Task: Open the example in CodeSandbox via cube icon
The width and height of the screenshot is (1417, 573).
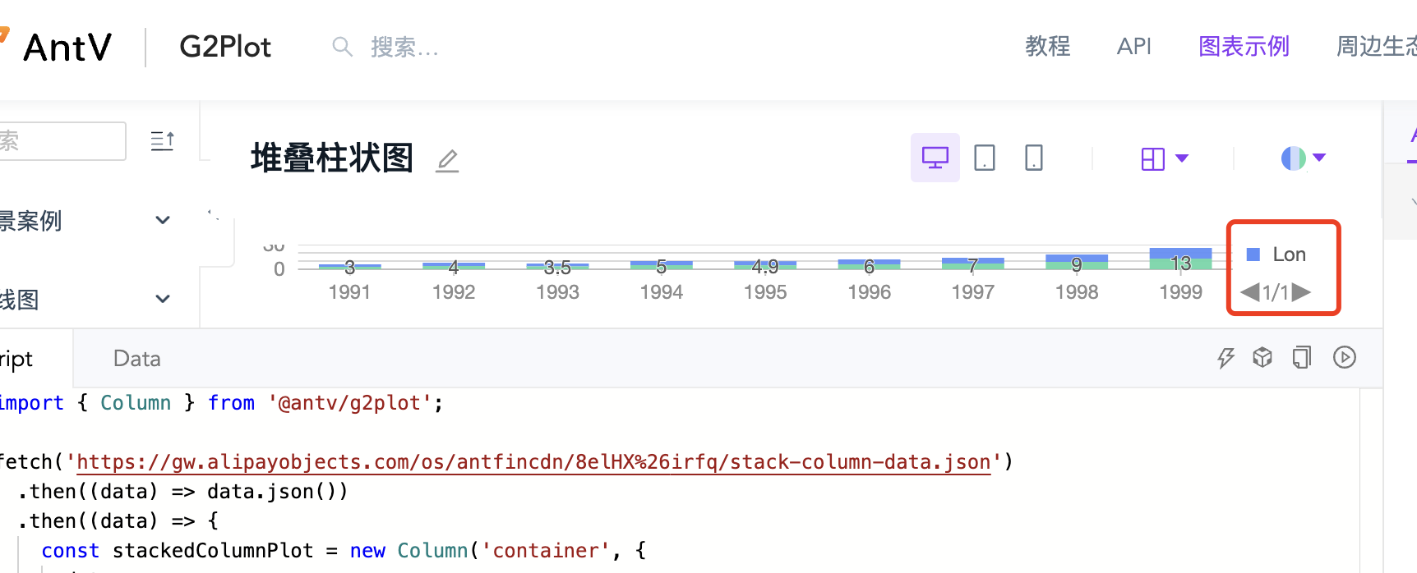Action: pos(1262,357)
